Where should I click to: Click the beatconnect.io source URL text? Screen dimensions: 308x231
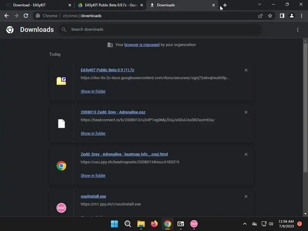click(147, 120)
